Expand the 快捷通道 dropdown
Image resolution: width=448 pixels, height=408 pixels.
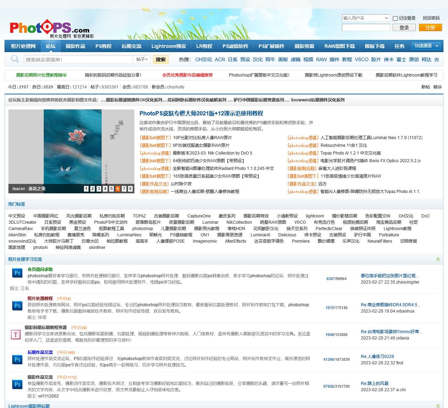(426, 46)
